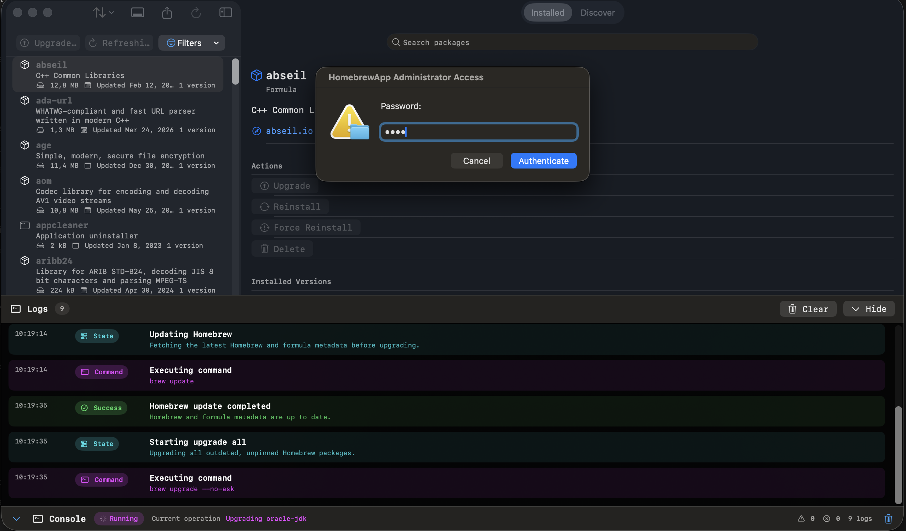Screen dimensions: 906x531
Task: Collapse the Console with the chevron
Action: click(16, 518)
